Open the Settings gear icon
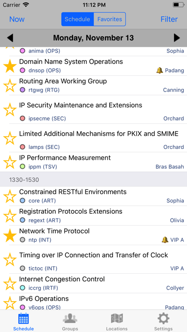 tap(163, 319)
